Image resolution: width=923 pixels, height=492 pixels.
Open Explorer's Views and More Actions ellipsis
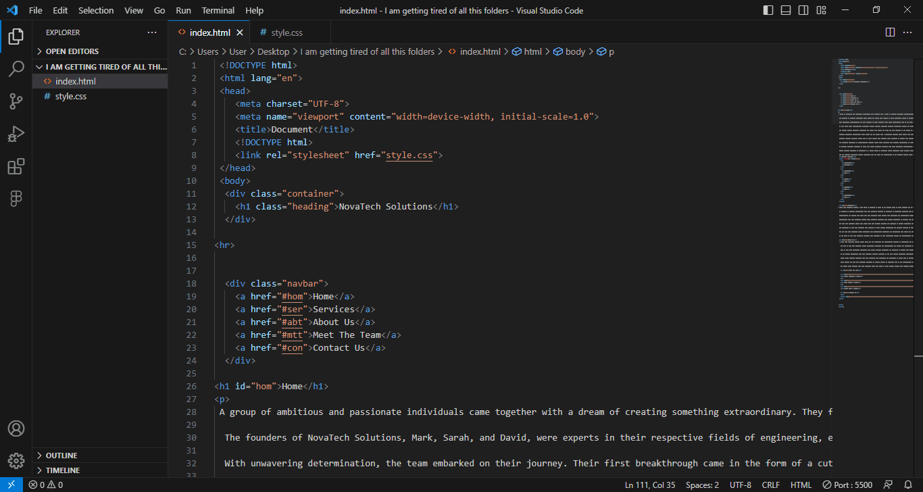pyautogui.click(x=152, y=32)
